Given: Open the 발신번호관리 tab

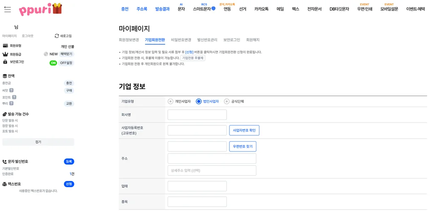Looking at the screenshot, I should (x=207, y=40).
